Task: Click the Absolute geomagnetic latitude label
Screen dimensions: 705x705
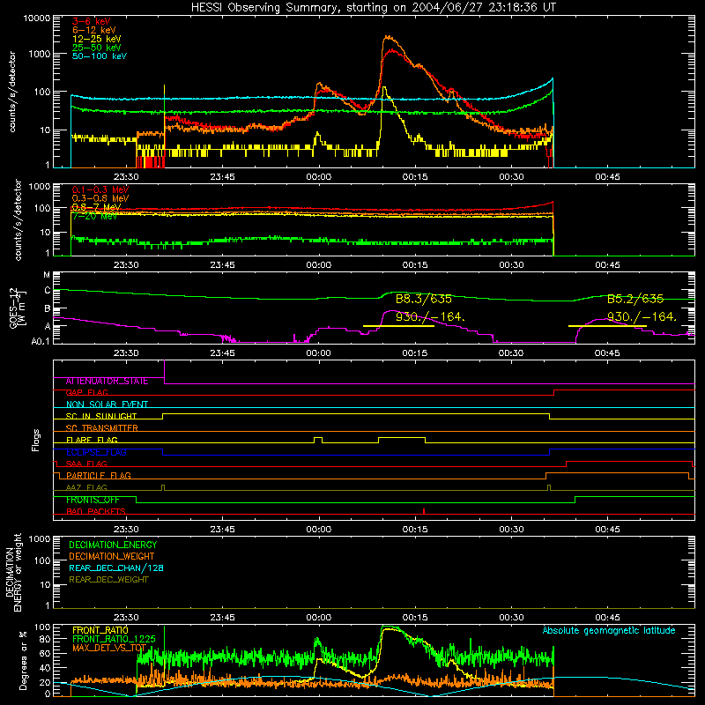Action: pyautogui.click(x=609, y=631)
